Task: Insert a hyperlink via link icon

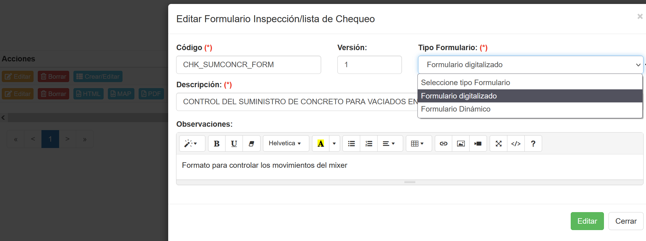Action: click(x=443, y=143)
